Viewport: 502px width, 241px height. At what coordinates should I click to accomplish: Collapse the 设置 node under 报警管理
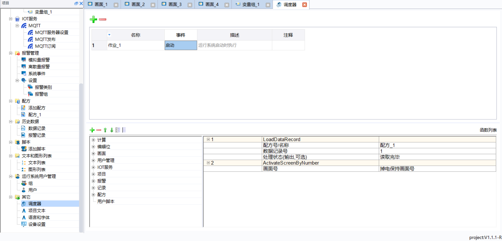(x=17, y=80)
